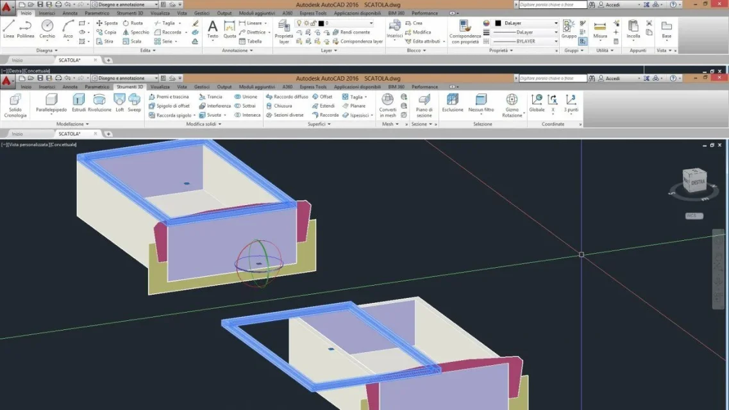
Task: Click Solido Cronologia icon in lower ribbon
Action: point(15,106)
